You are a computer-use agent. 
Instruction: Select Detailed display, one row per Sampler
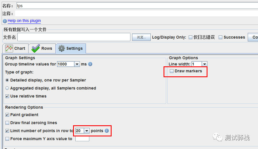pyautogui.click(x=7, y=80)
